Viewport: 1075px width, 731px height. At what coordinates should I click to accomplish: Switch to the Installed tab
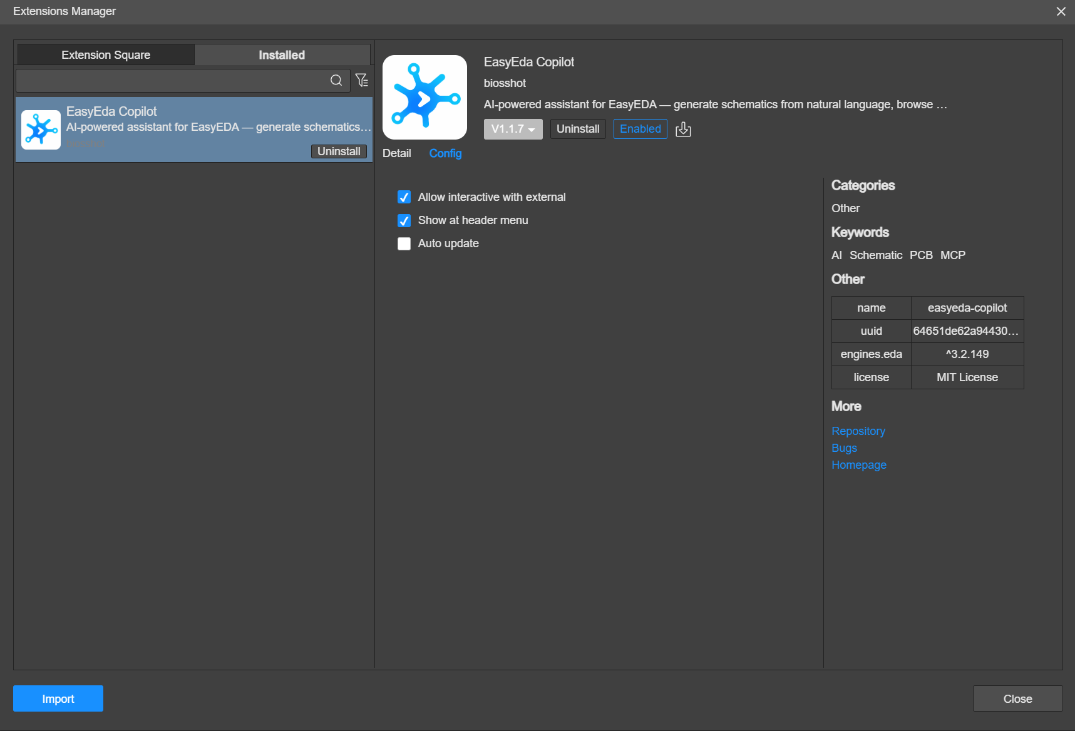click(x=282, y=55)
